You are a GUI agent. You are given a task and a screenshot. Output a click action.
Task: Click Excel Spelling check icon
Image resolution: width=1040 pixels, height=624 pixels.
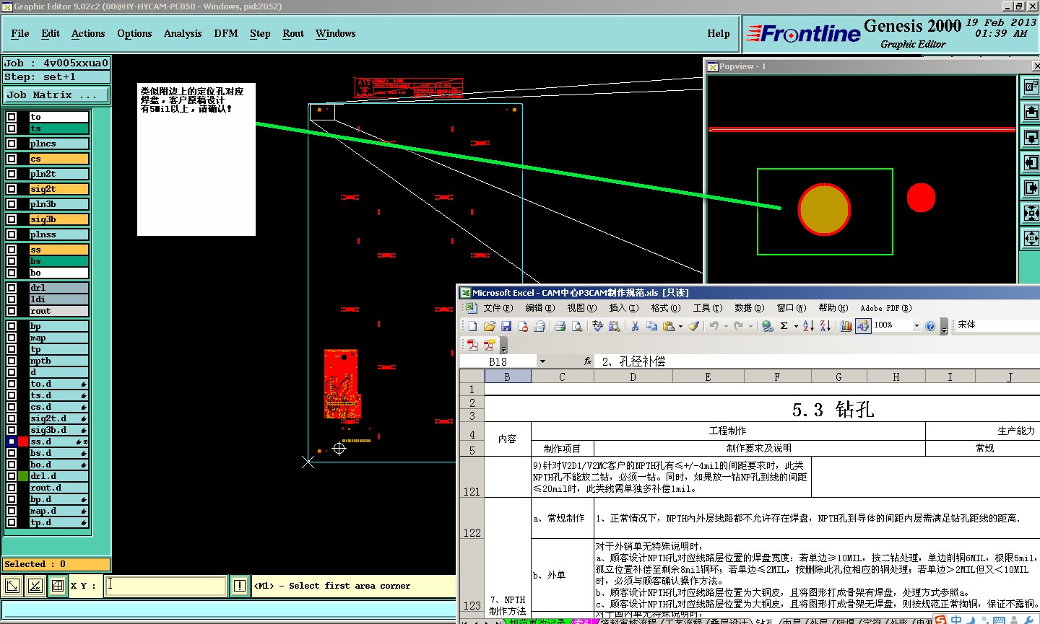(597, 326)
